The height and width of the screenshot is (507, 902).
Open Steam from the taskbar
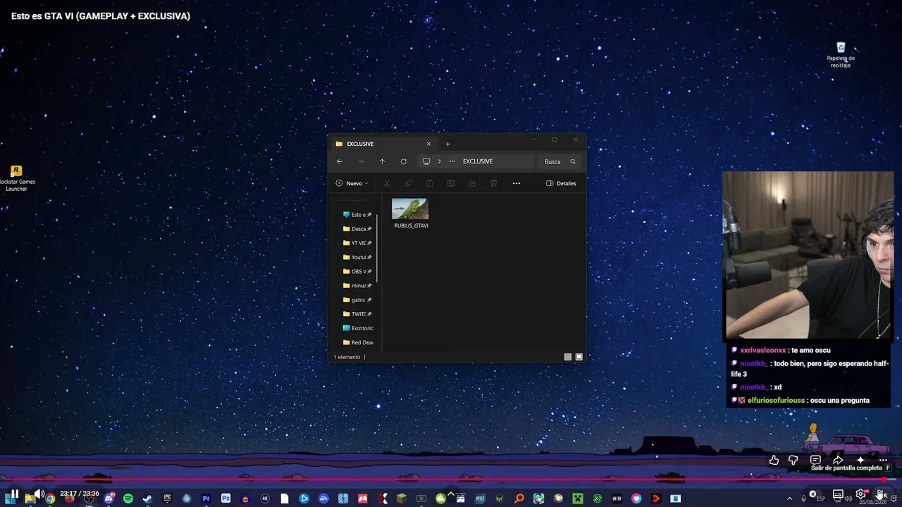pos(147,499)
